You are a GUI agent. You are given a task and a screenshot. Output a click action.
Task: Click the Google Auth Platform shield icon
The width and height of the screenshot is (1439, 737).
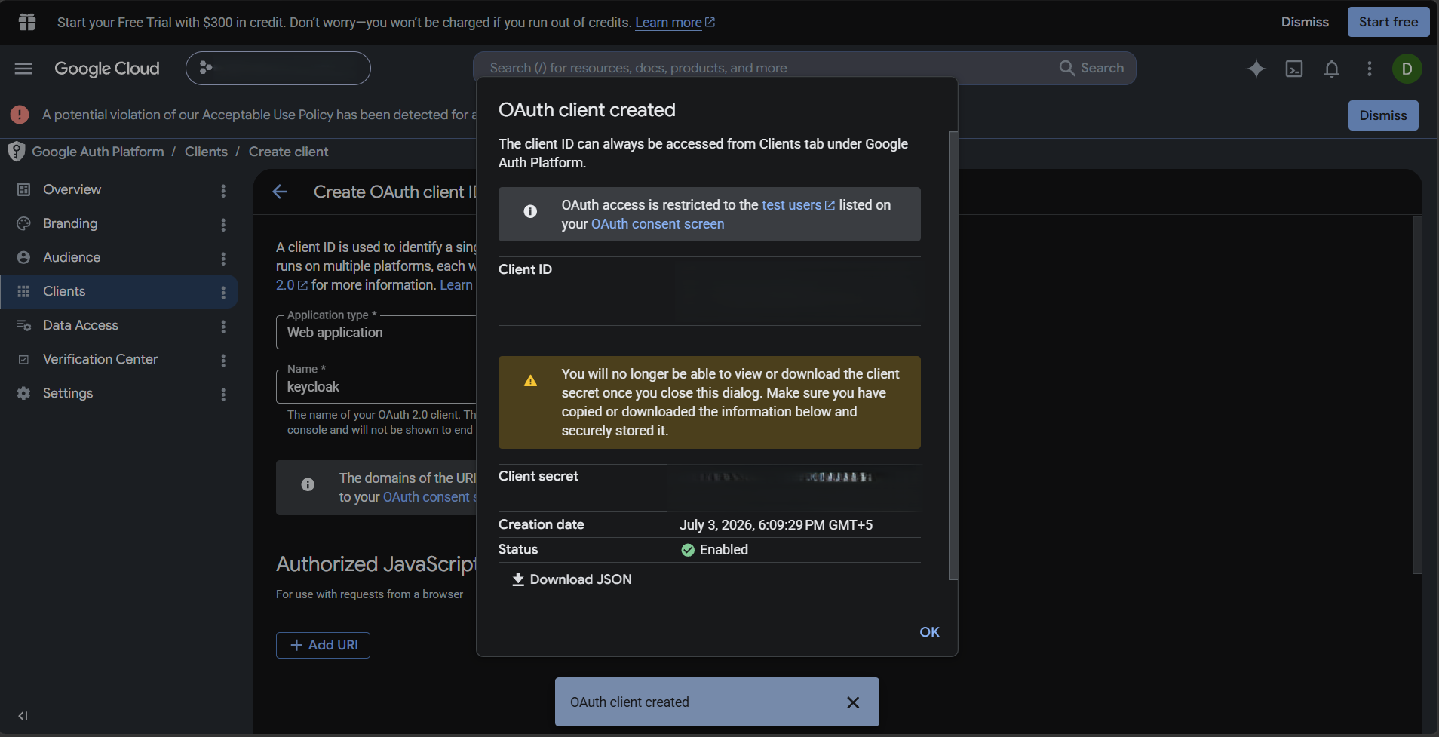coord(17,152)
